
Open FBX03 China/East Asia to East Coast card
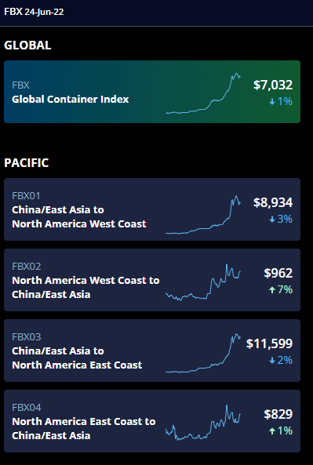pos(152,351)
